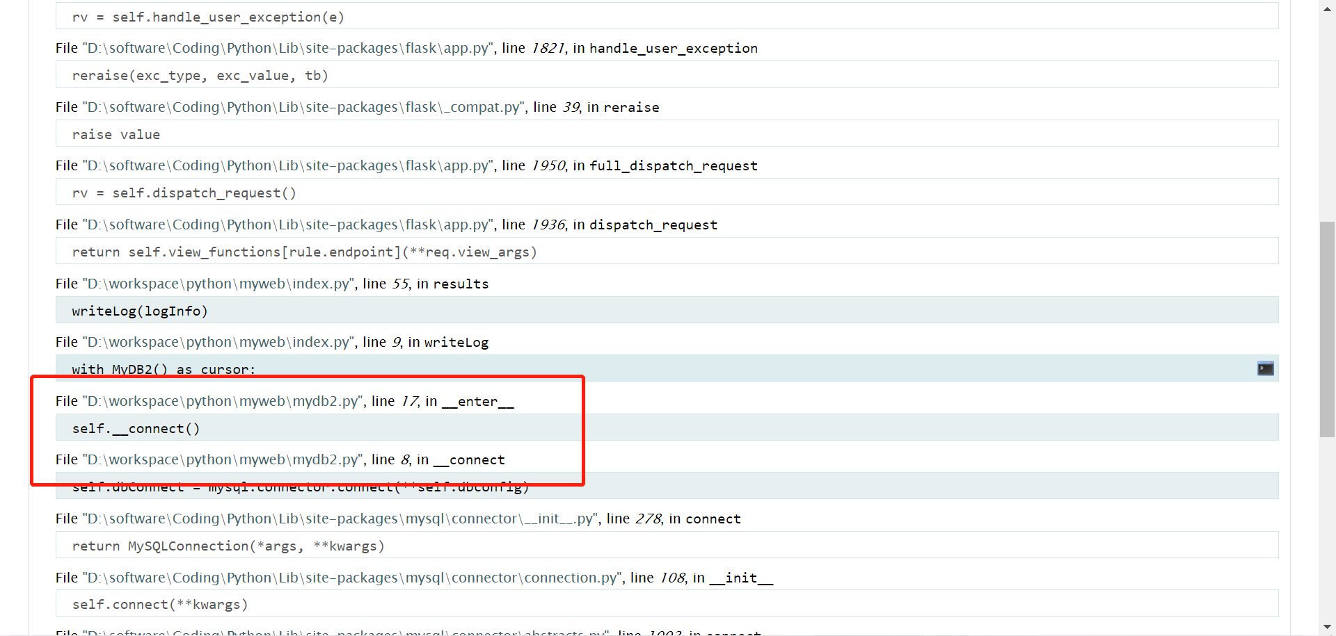Select the flask\_compat.py file path text
The image size is (1336, 636).
[304, 107]
